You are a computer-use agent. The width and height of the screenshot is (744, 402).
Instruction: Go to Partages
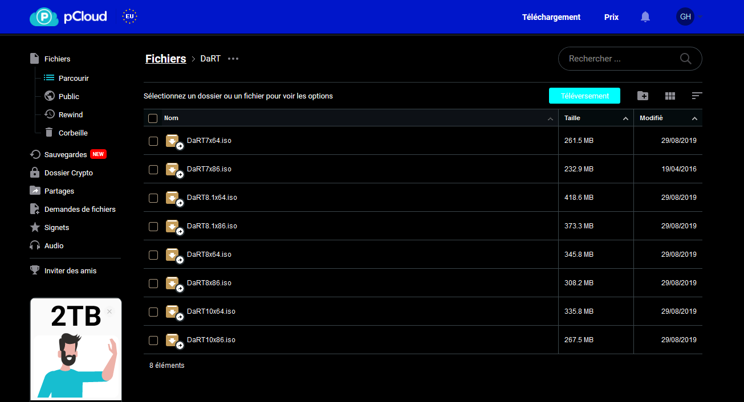click(52, 191)
